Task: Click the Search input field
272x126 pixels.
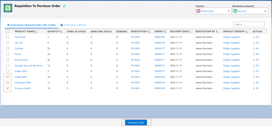Action: pos(249,24)
